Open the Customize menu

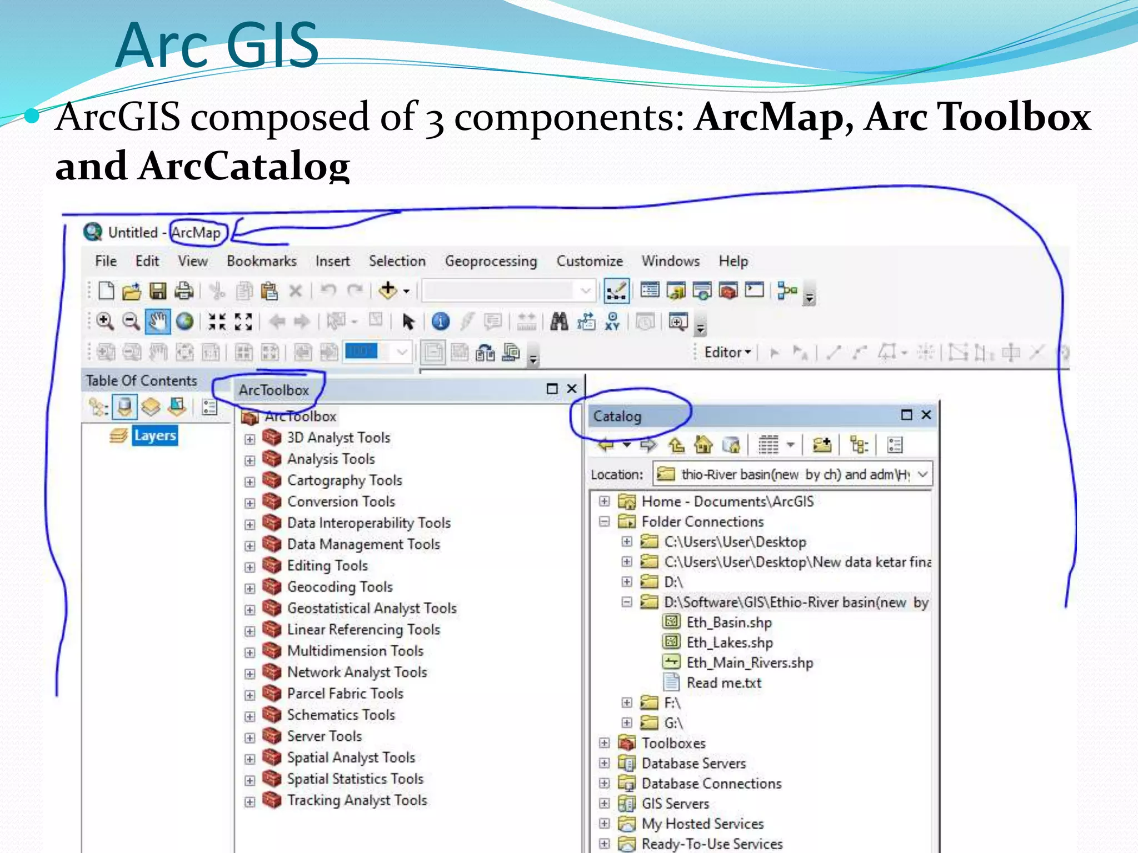[590, 261]
